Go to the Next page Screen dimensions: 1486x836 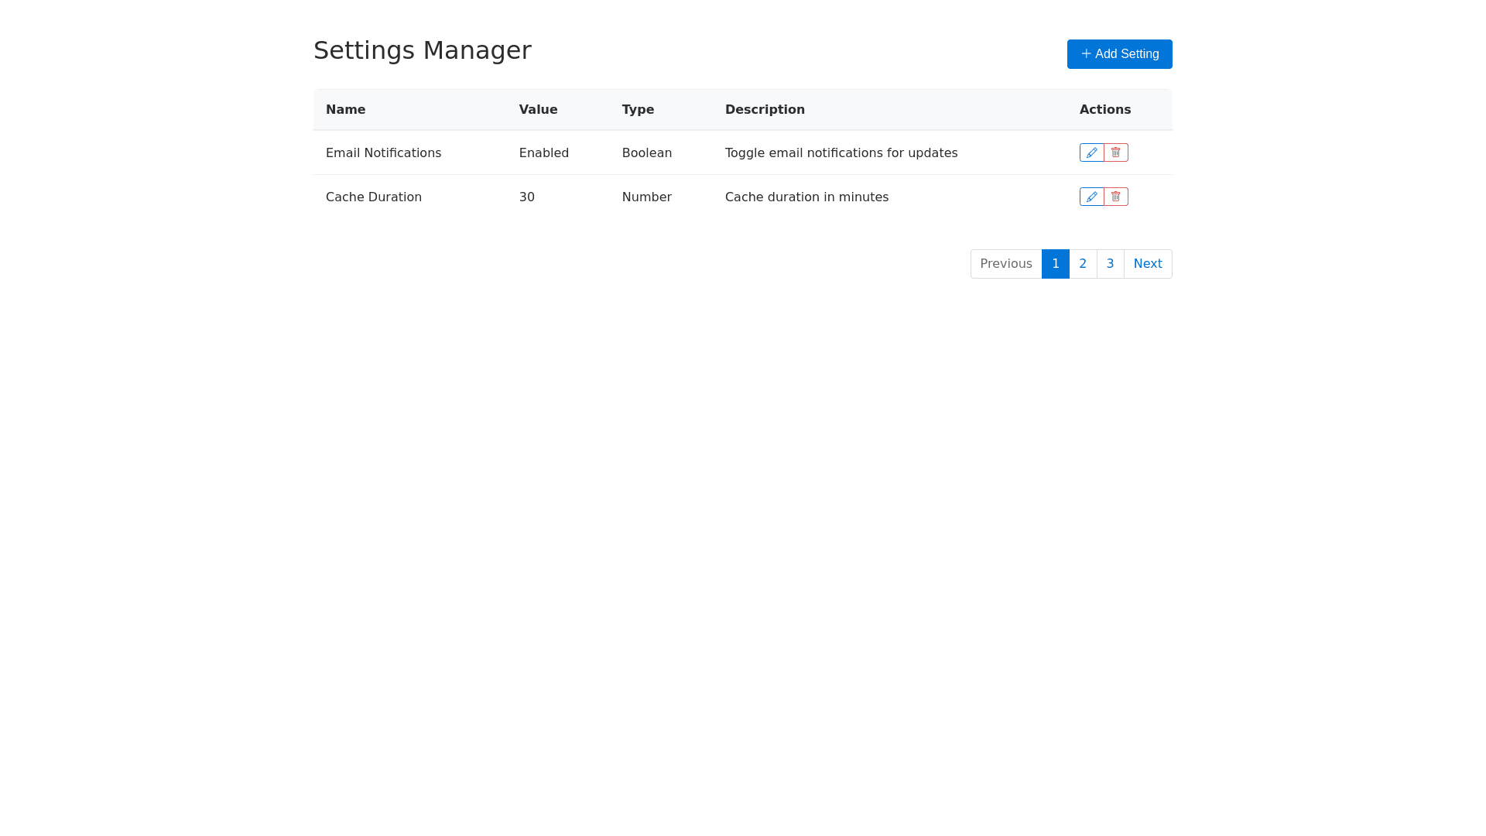[x=1147, y=264]
